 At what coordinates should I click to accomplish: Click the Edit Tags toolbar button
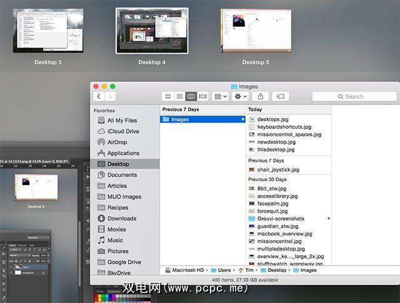point(281,96)
